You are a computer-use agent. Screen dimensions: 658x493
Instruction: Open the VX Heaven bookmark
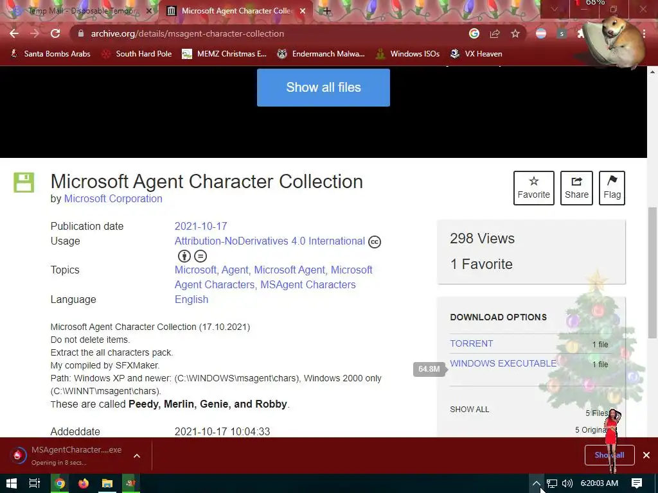pos(476,54)
